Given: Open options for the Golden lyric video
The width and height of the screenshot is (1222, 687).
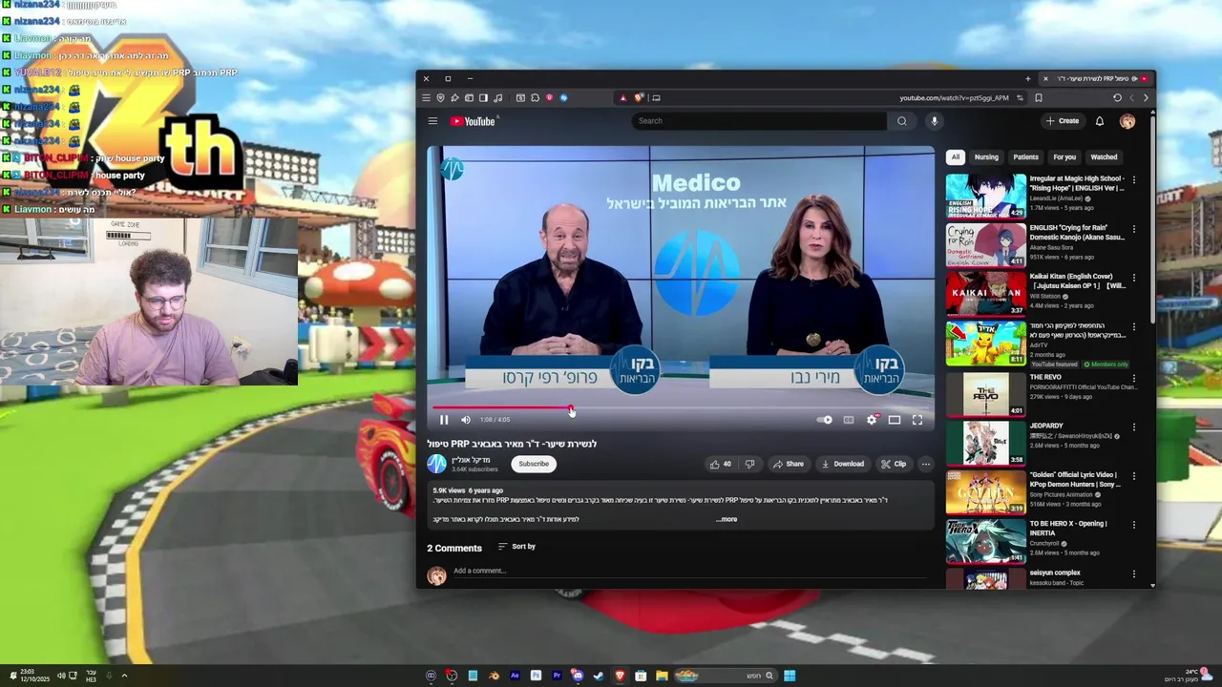Looking at the screenshot, I should tap(1134, 476).
